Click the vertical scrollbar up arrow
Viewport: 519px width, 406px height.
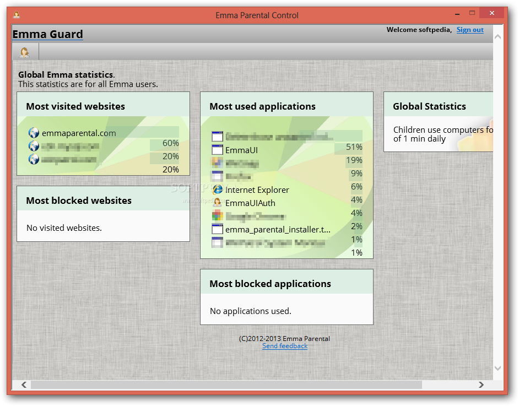pos(498,37)
